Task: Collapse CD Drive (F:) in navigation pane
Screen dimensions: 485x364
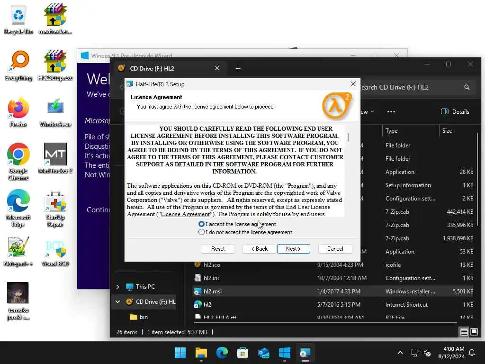Action: (x=118, y=301)
